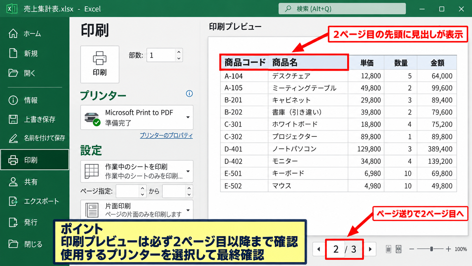Click the 数量 header in preview
472x266 pixels.
tap(401, 62)
